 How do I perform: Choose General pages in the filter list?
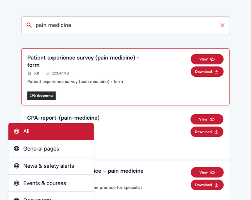click(41, 148)
